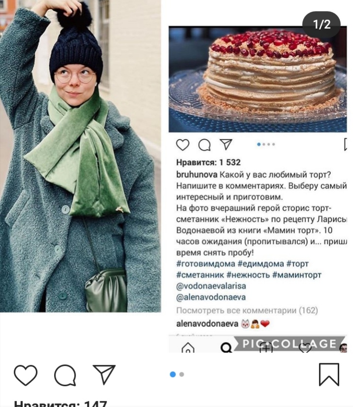Open the bruhunova profile name

(197, 175)
